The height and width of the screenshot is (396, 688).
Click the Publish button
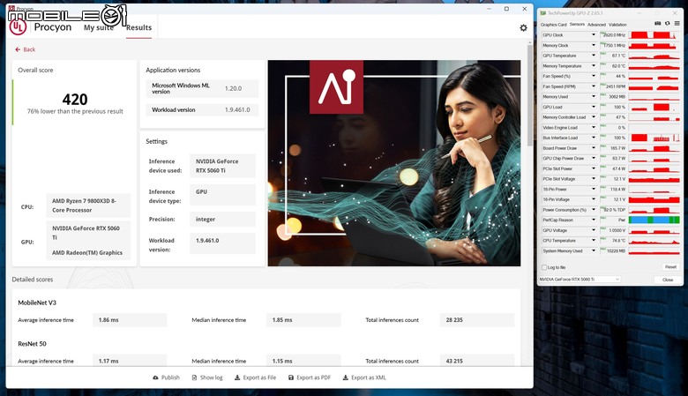[166, 377]
